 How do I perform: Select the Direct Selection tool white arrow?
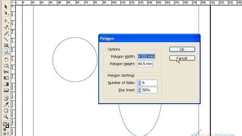coord(6,13)
